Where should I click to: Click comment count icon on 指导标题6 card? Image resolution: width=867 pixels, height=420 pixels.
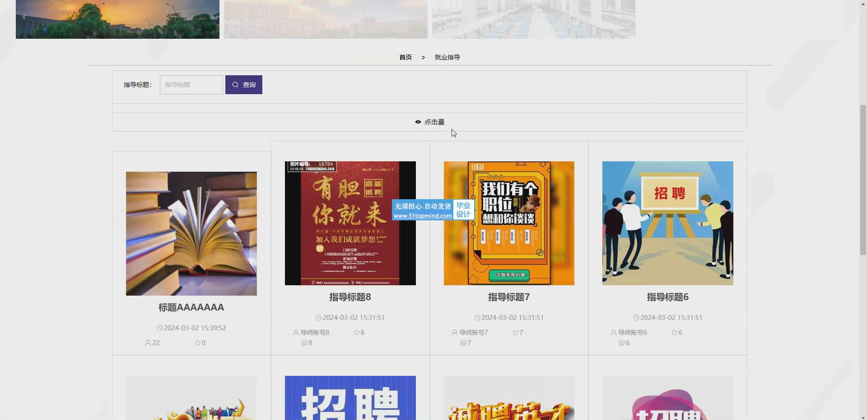pyautogui.click(x=622, y=343)
